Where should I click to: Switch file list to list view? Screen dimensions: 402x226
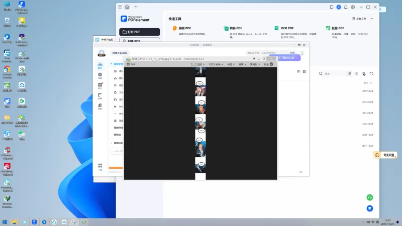[x=349, y=73]
